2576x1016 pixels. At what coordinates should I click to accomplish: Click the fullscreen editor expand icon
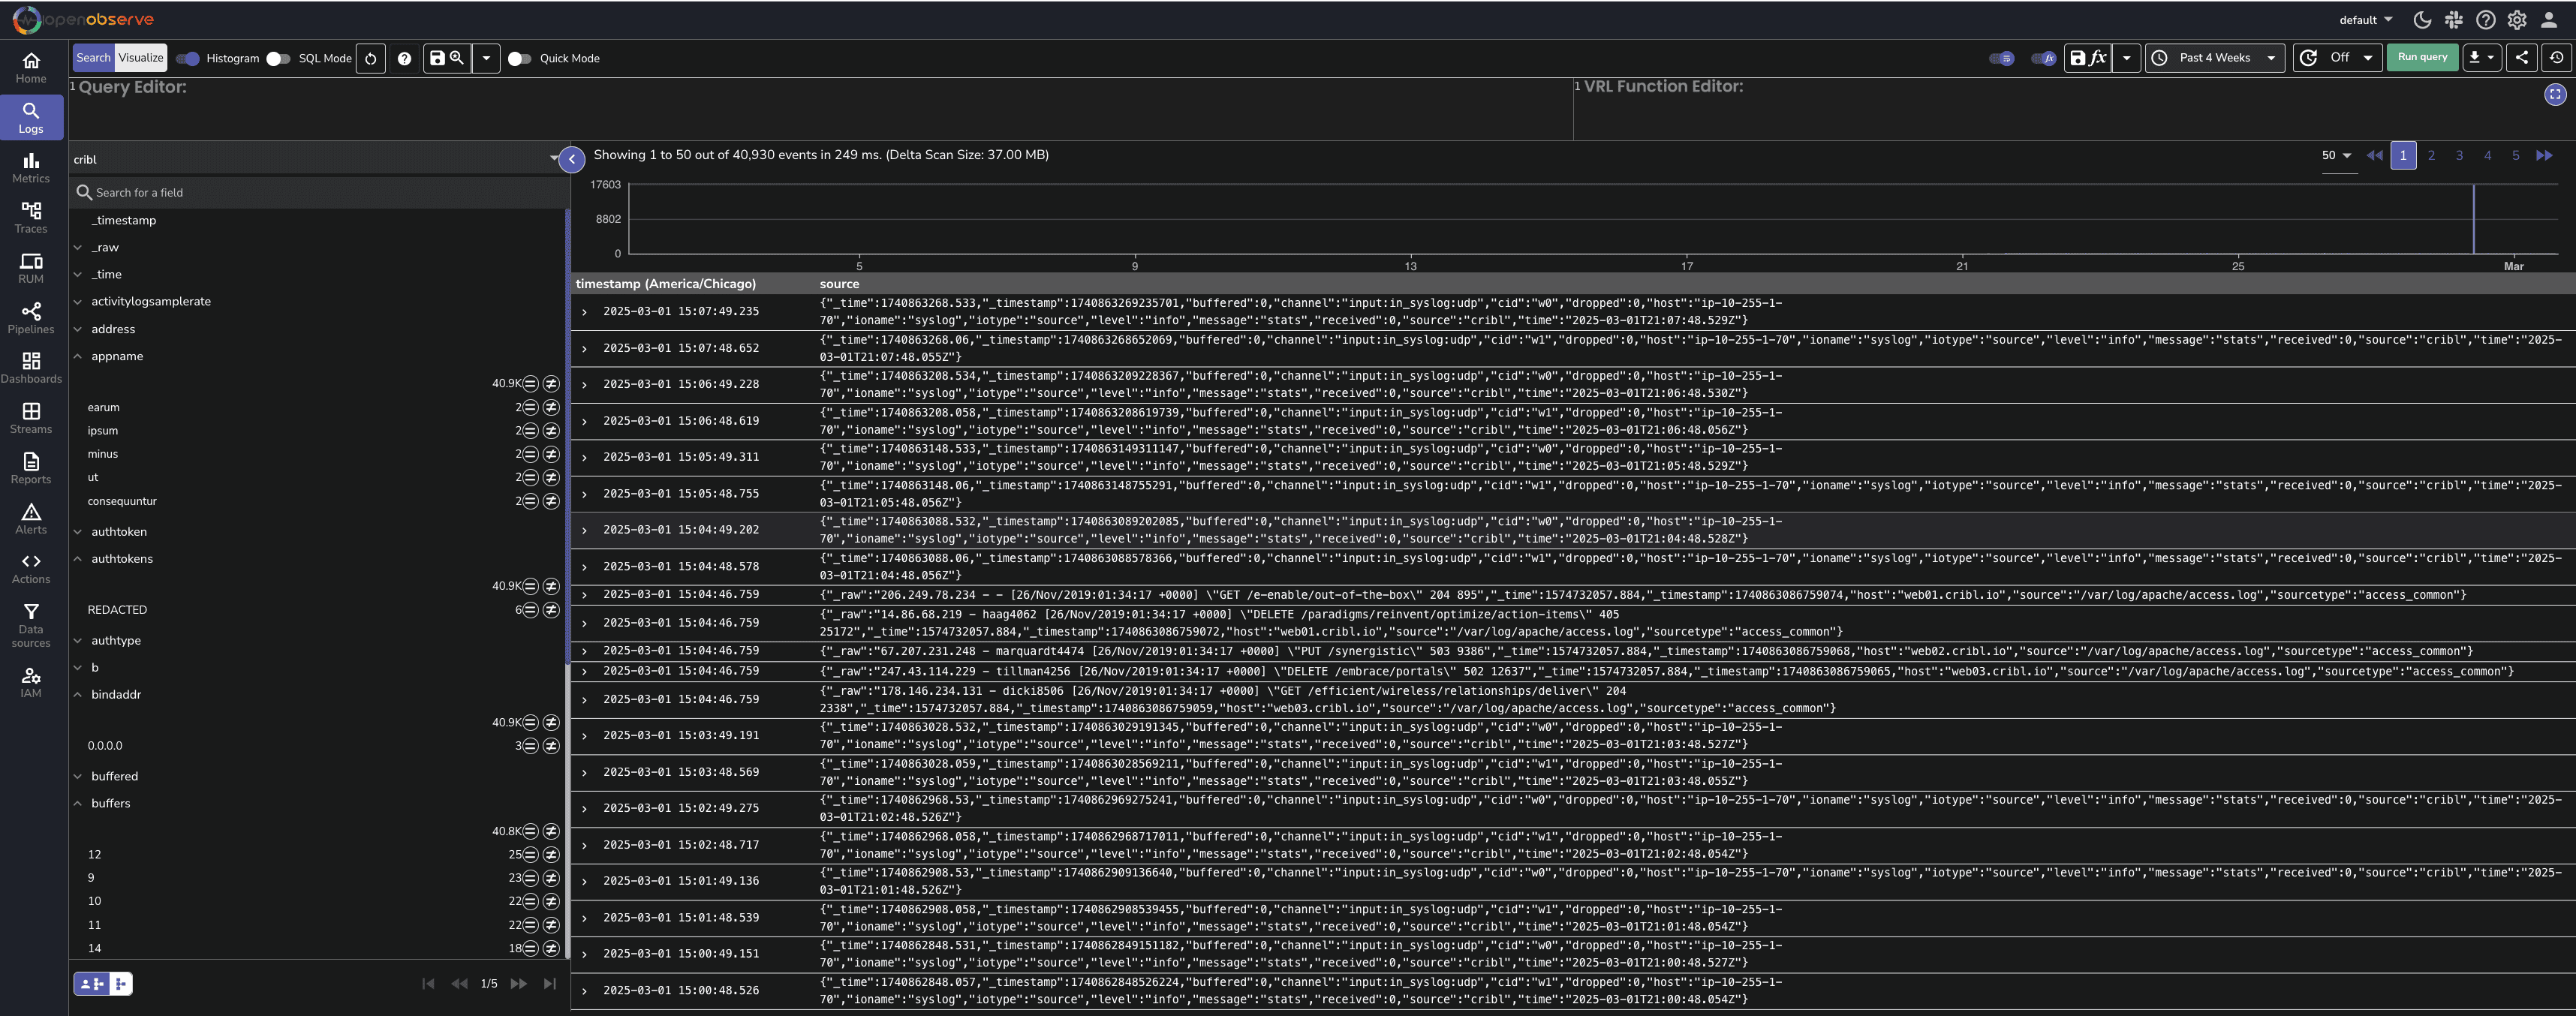click(x=2554, y=94)
